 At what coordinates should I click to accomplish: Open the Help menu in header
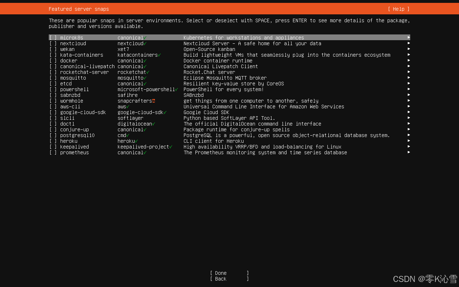coord(399,9)
